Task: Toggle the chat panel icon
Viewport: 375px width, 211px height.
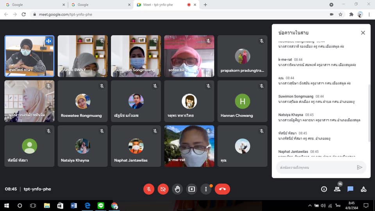Action: [x=350, y=189]
